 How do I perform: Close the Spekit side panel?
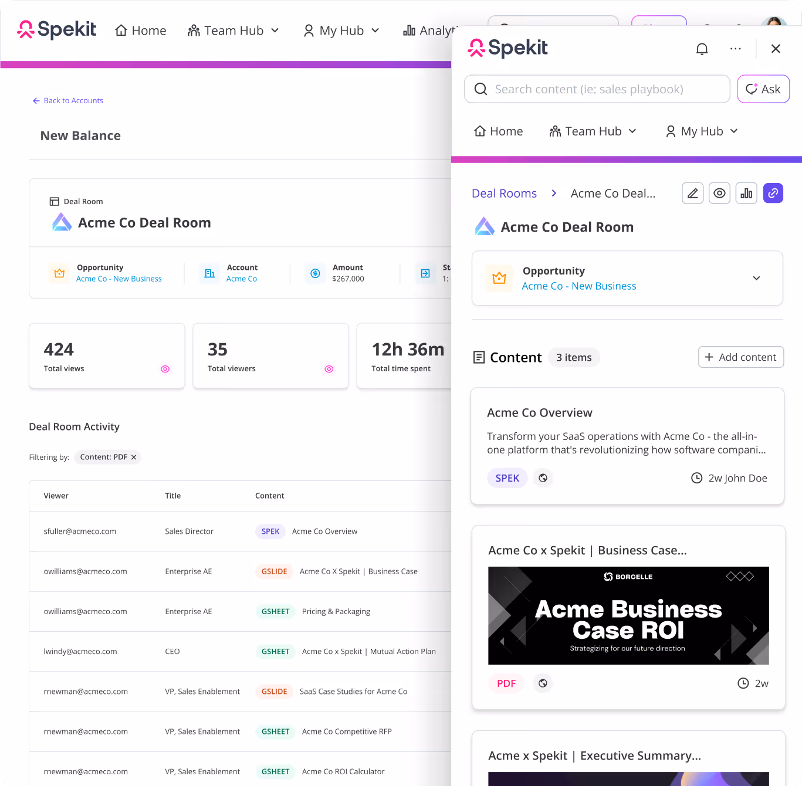[776, 49]
